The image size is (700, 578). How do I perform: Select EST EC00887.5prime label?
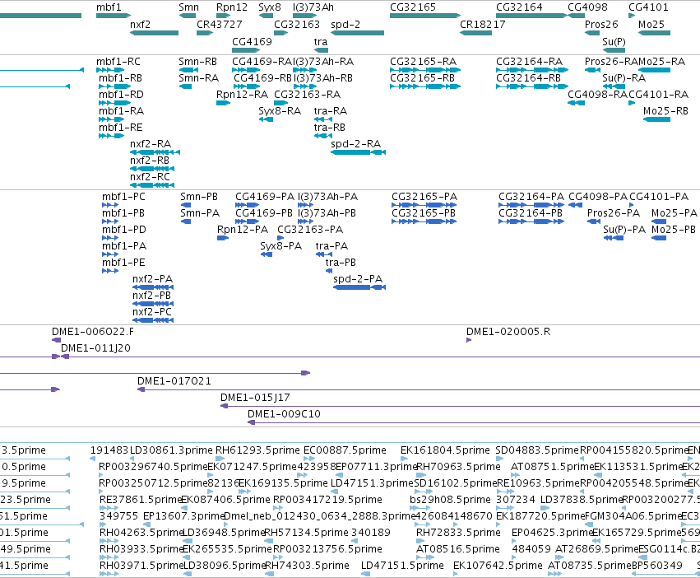(x=345, y=450)
